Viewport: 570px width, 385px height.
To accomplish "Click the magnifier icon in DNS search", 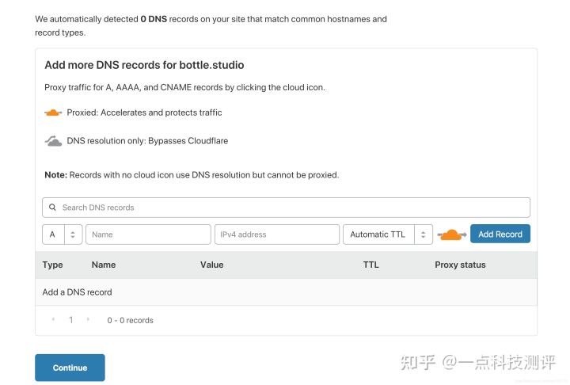I will click(52, 208).
